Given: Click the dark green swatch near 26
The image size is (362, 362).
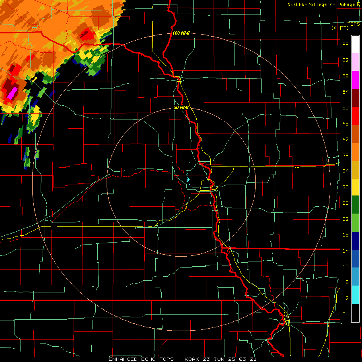Looking at the screenshot, I should 355,205.
